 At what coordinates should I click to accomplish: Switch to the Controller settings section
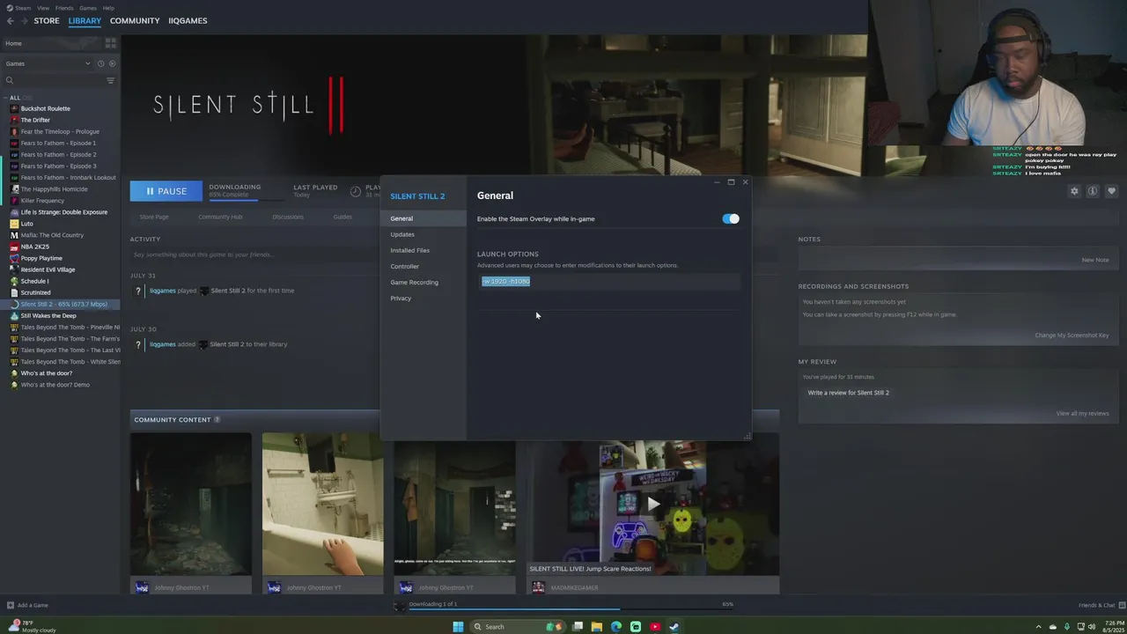tap(405, 266)
